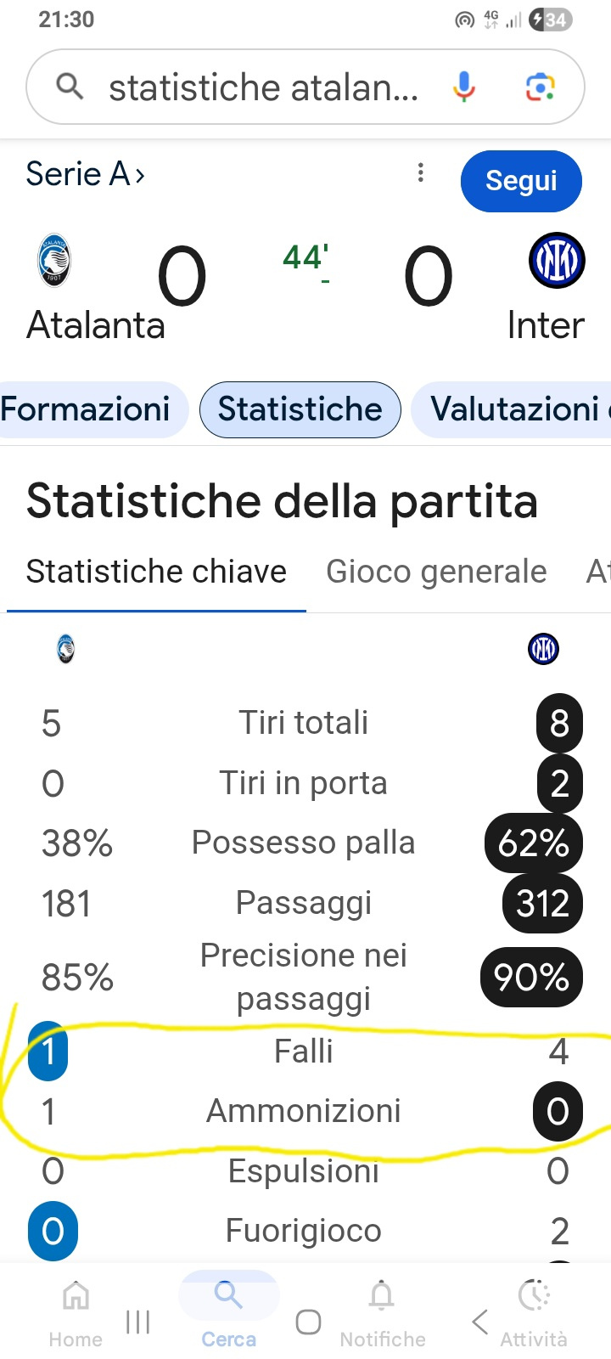Open the Valutazioni tab
The height and width of the screenshot is (1359, 611).
[516, 409]
